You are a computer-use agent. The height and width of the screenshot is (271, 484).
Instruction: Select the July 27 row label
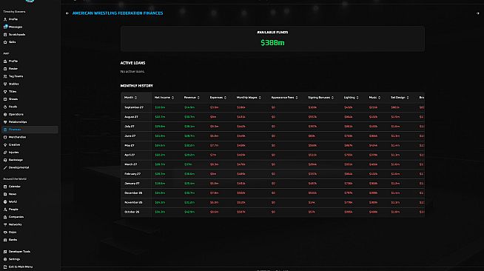pyautogui.click(x=130, y=127)
